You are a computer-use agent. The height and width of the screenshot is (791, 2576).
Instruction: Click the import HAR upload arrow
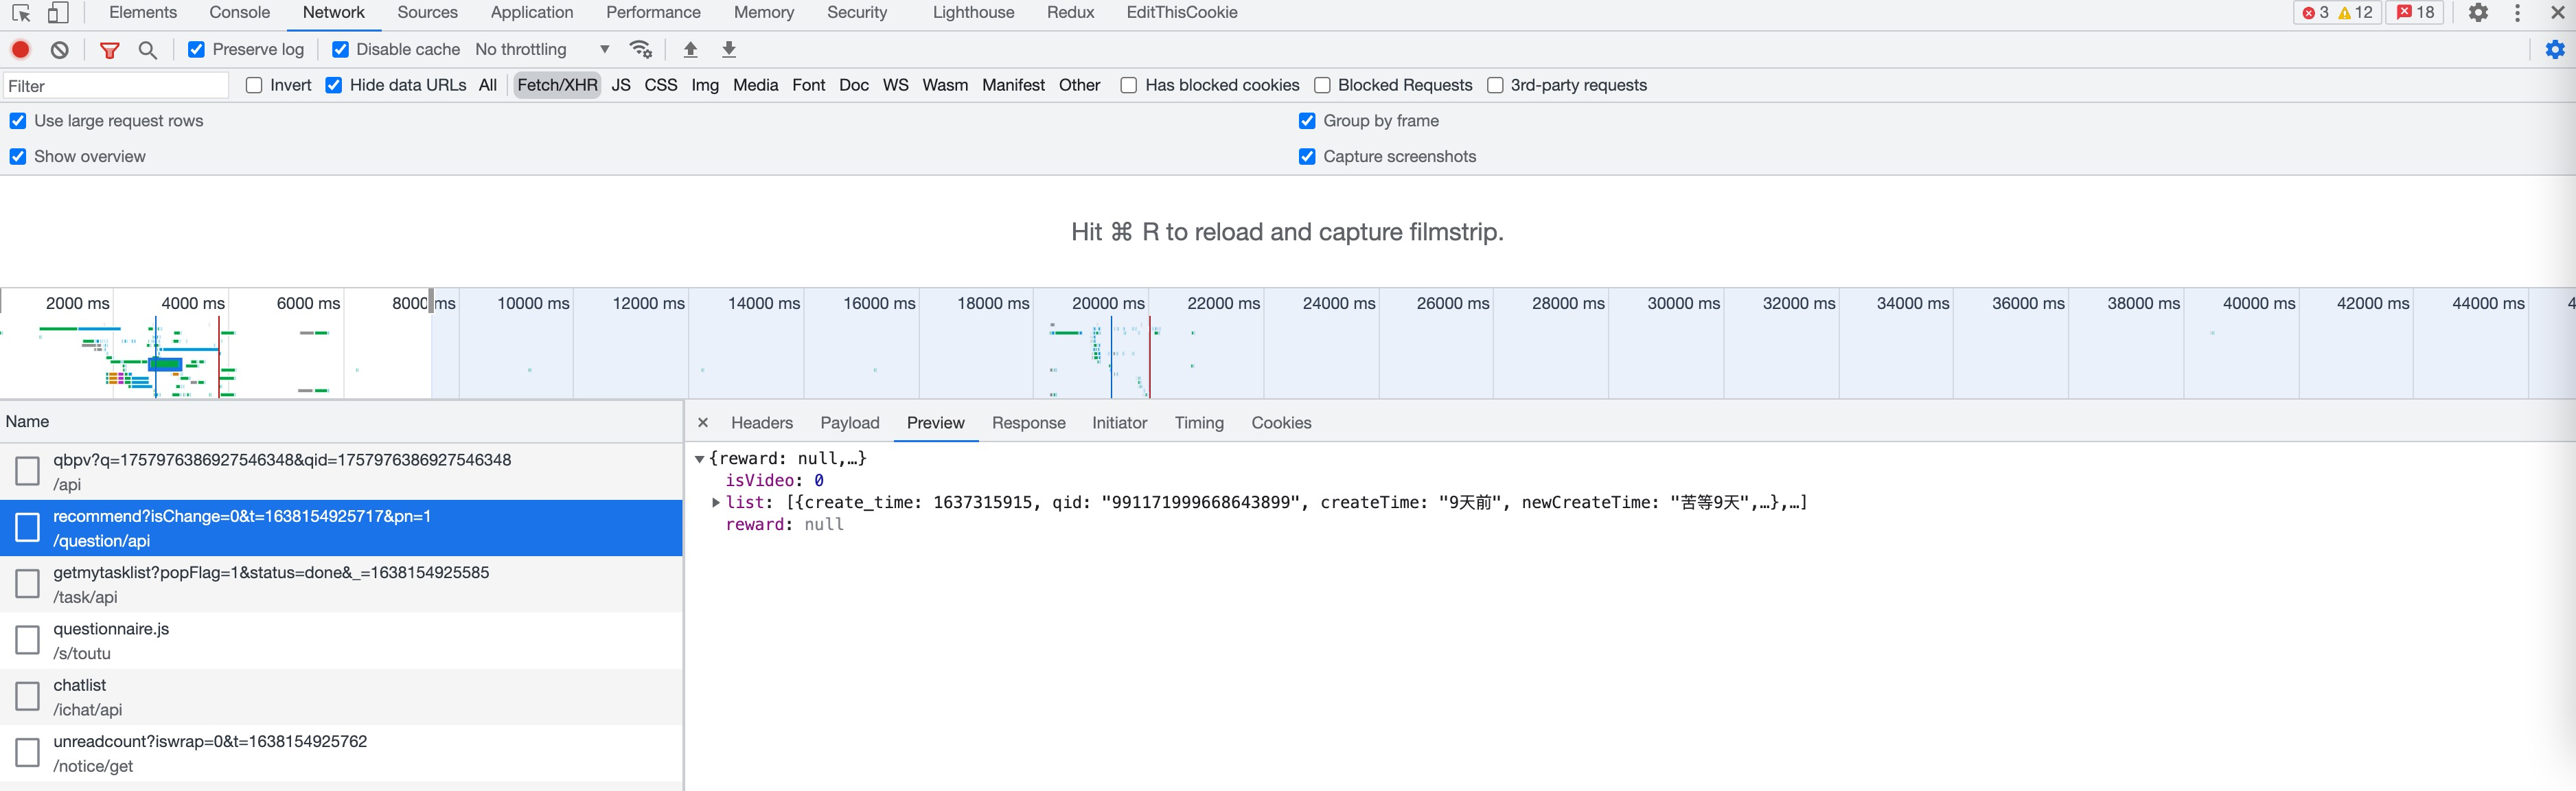click(690, 49)
